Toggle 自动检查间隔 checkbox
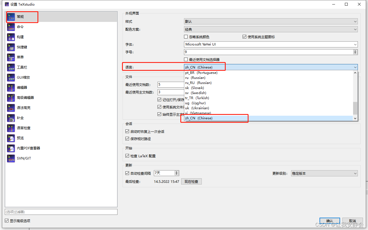This screenshot has height=230, width=368. pyautogui.click(x=127, y=173)
